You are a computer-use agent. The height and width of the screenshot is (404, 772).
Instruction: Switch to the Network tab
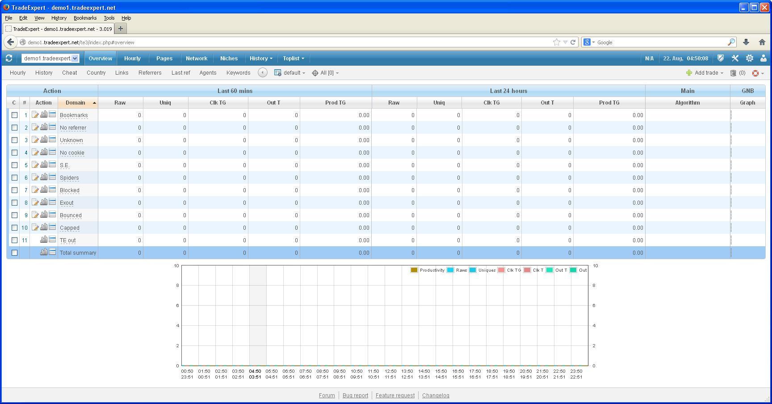click(197, 59)
